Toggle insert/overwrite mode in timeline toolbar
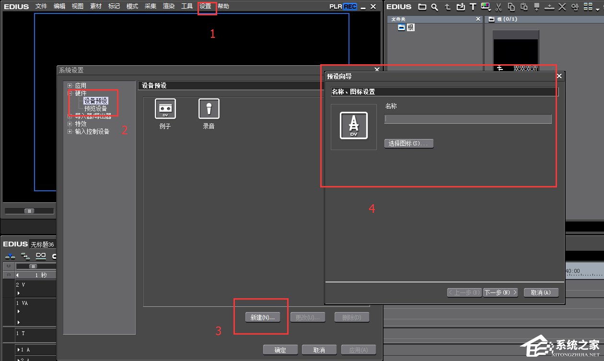The image size is (604, 361). (10, 256)
